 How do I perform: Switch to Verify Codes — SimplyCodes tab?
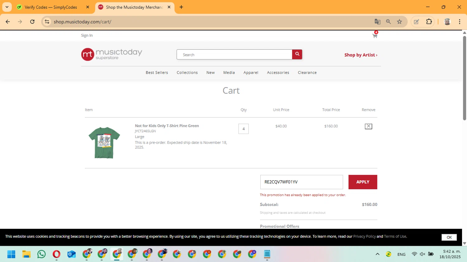point(51,7)
